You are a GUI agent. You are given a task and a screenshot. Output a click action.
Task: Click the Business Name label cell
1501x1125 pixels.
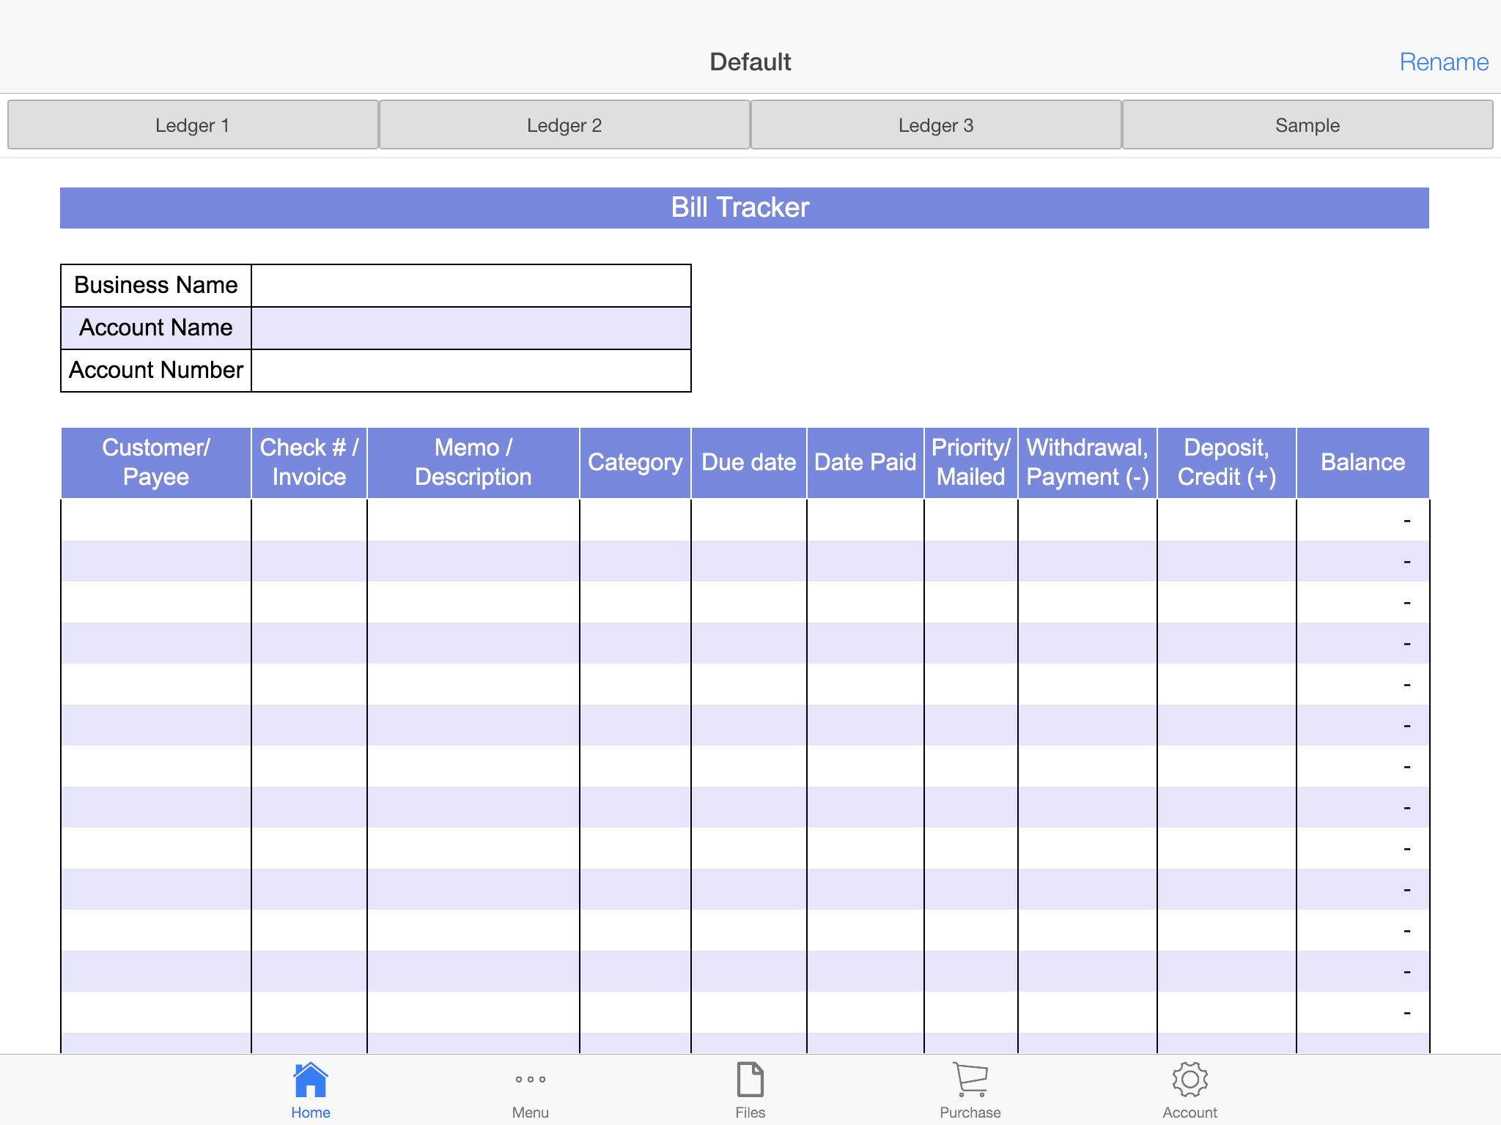[156, 286]
